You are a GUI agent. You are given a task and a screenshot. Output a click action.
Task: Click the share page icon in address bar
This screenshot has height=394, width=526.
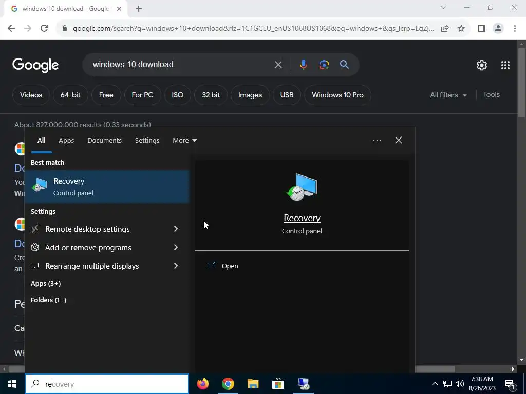click(445, 29)
